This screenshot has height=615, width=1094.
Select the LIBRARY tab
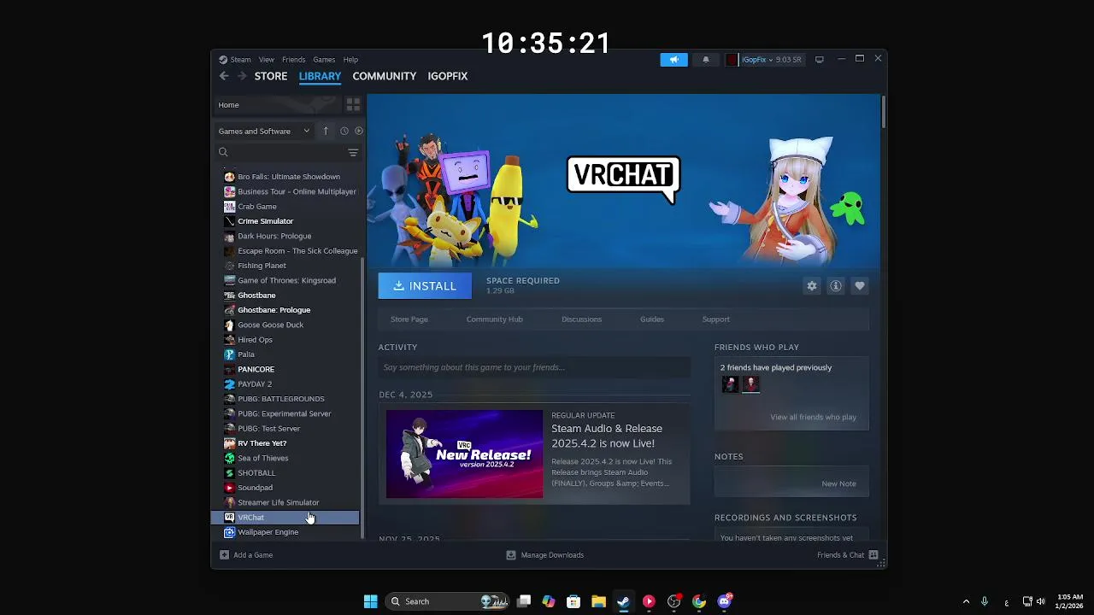(320, 76)
